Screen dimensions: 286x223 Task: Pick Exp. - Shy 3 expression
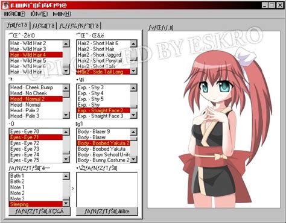(104, 87)
